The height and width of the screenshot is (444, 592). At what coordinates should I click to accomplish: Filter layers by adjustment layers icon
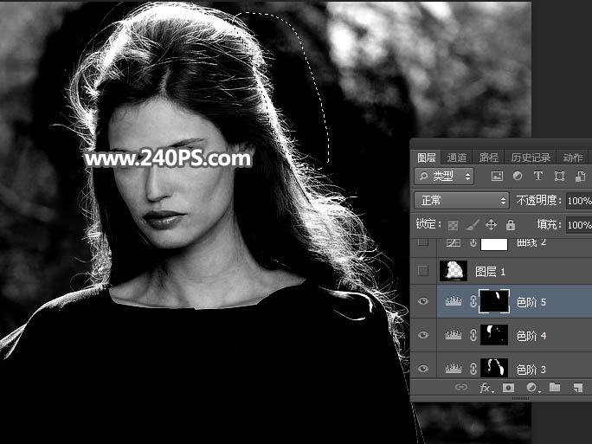coord(518,176)
